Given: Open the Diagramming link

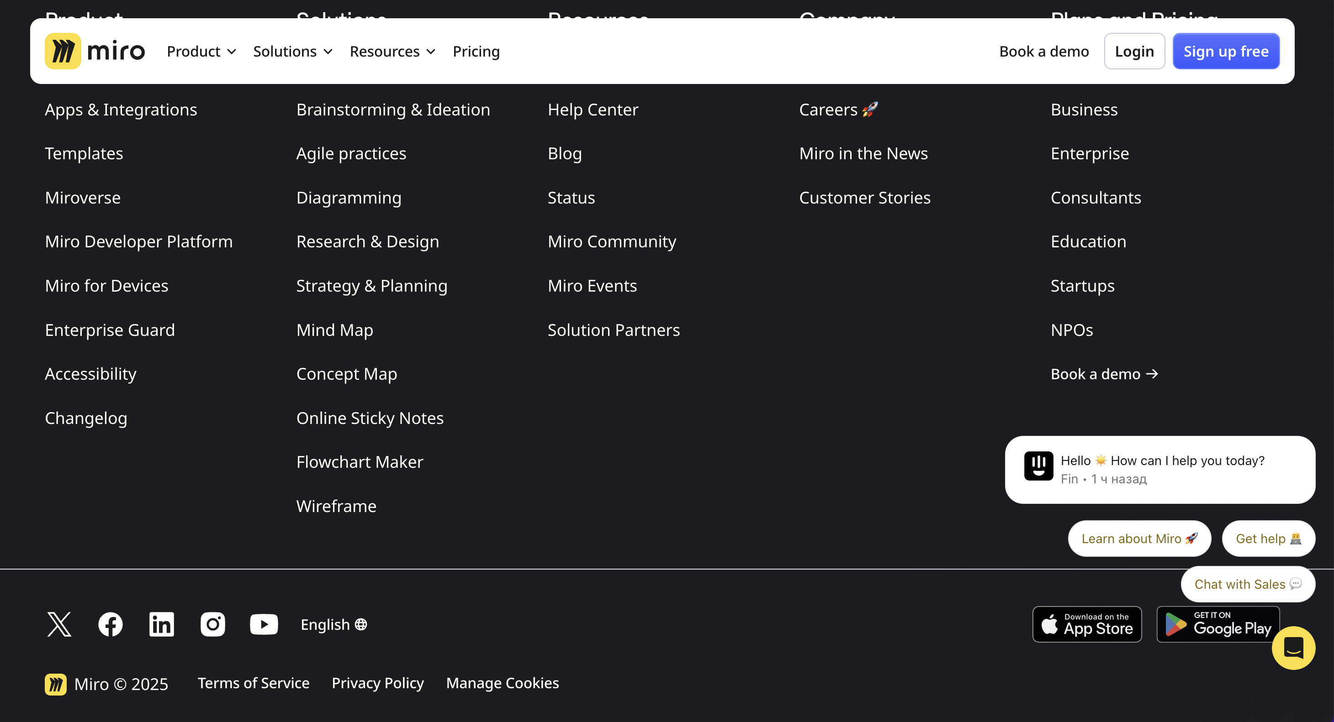Looking at the screenshot, I should 349,198.
